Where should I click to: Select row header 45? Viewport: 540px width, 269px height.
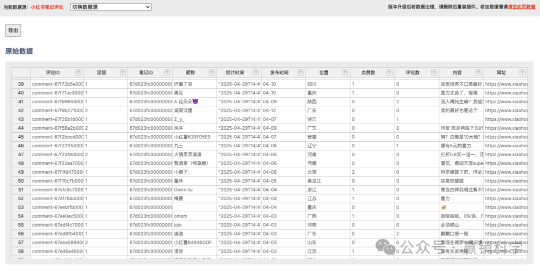coord(21,137)
